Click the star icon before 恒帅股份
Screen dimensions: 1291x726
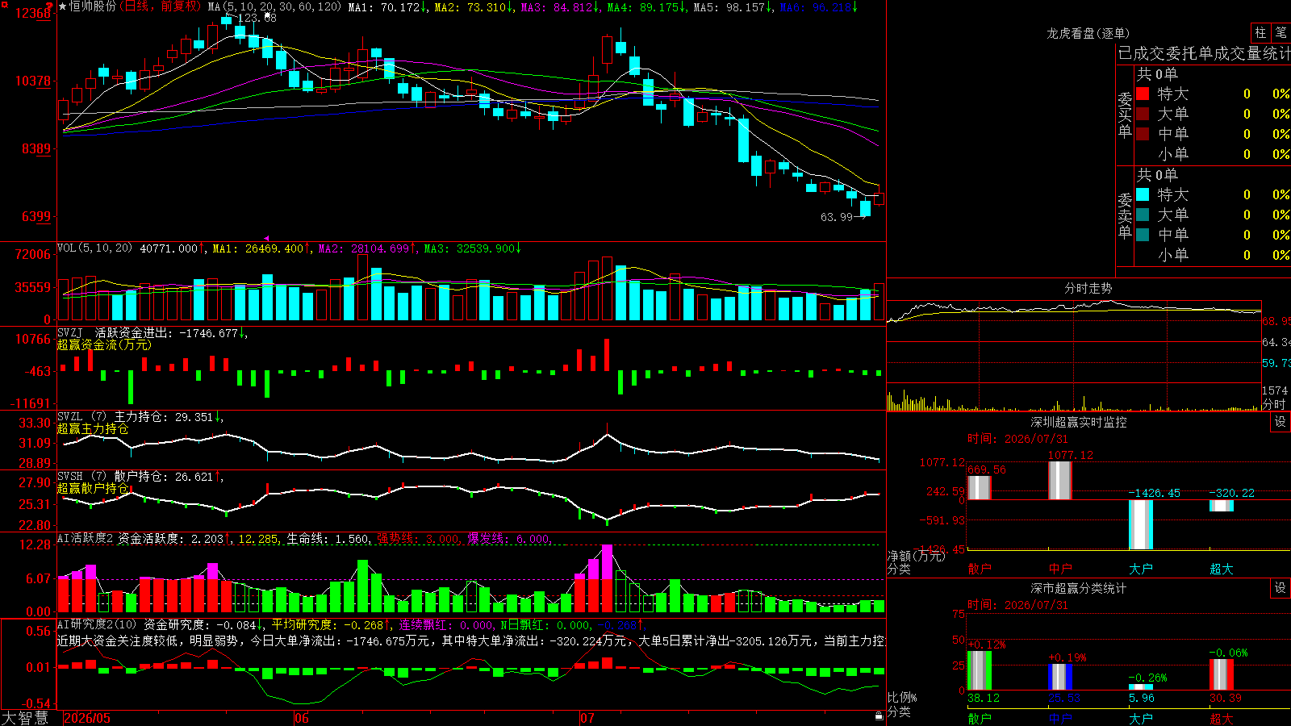pos(62,6)
